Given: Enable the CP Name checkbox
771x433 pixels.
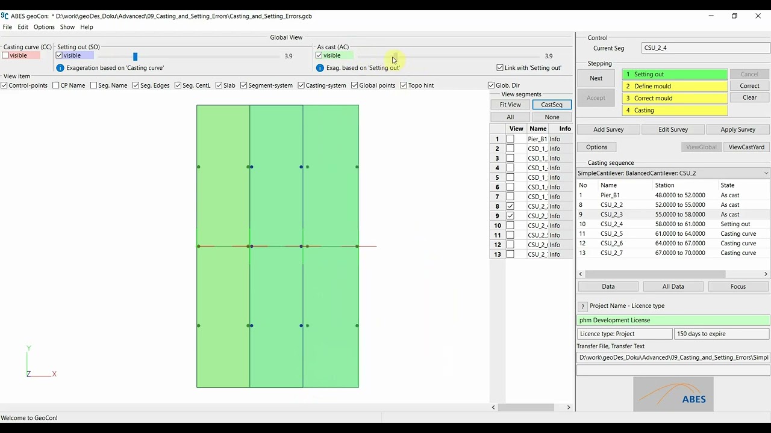Looking at the screenshot, I should (x=56, y=85).
